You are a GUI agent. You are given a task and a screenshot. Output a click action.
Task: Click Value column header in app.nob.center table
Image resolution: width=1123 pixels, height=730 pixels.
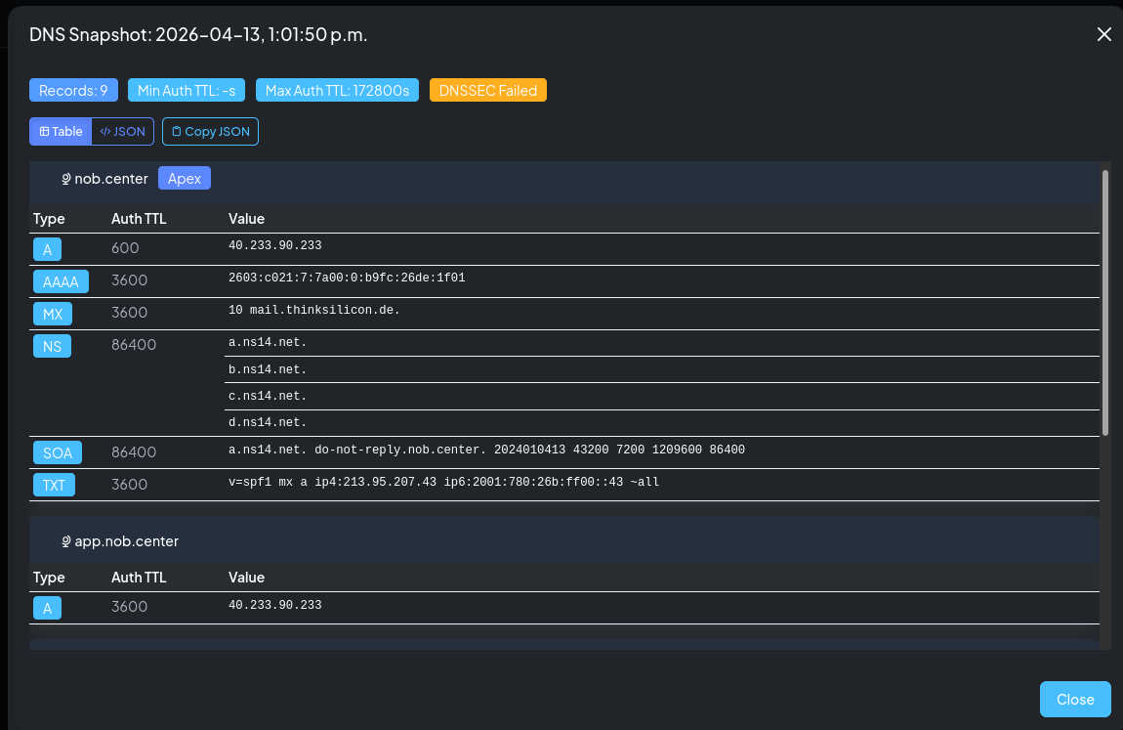coord(246,578)
